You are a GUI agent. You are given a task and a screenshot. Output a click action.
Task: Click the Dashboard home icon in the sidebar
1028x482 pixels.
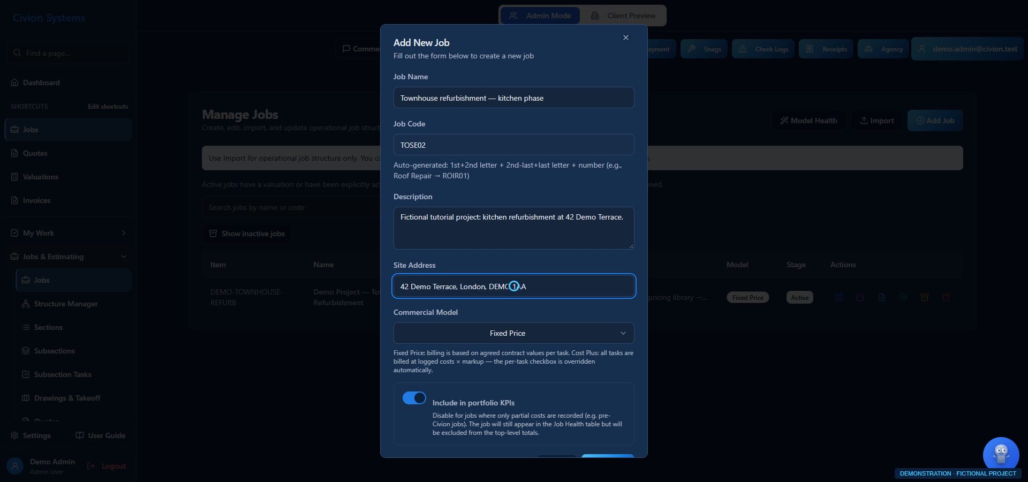coord(14,82)
